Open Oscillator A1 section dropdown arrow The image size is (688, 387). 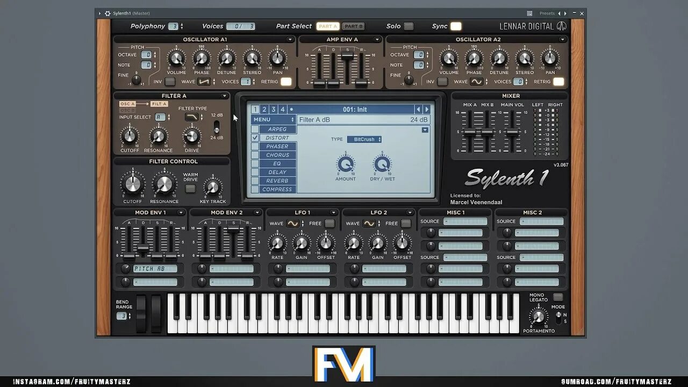click(x=290, y=40)
